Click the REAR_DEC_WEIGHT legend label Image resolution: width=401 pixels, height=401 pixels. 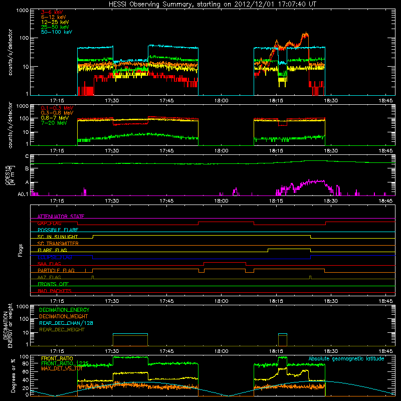pos(62,330)
